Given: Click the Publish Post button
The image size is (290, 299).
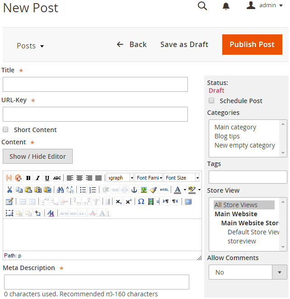Looking at the screenshot, I should tap(252, 44).
